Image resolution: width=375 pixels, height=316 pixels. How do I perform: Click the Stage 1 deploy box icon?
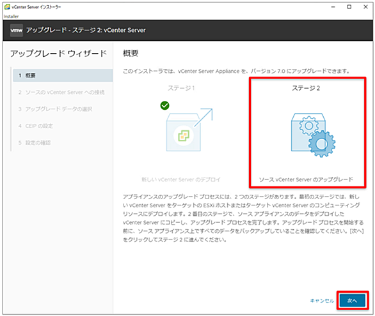click(x=189, y=130)
